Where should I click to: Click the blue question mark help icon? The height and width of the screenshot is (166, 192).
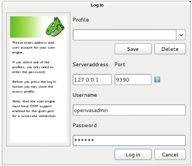(x=157, y=79)
